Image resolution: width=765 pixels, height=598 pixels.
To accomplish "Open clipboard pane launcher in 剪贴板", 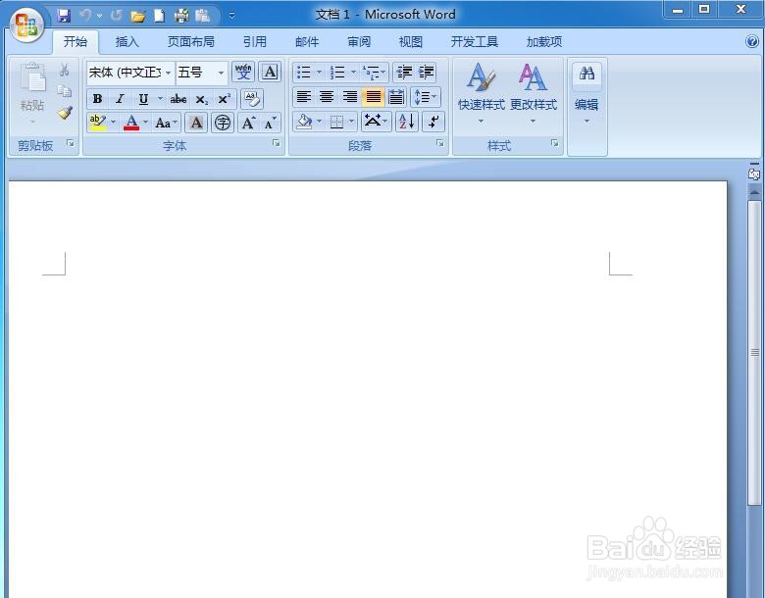I will 71,143.
